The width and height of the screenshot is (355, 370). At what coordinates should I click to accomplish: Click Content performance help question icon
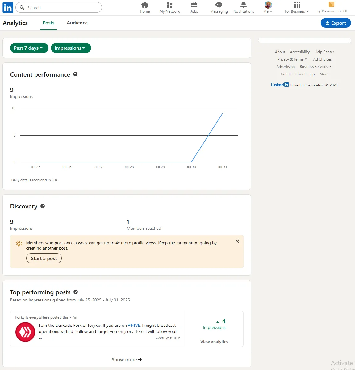(75, 74)
